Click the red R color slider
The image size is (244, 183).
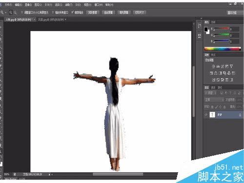pos(222,29)
